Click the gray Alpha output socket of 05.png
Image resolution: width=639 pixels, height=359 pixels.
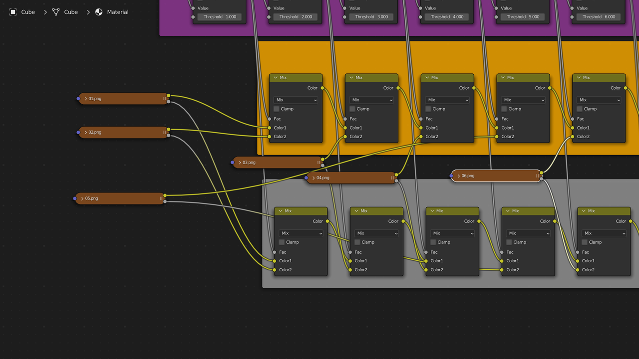[165, 201]
